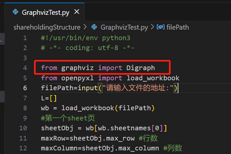
Task: Click 'openpyxl' module name on line 5
Action: point(77,78)
